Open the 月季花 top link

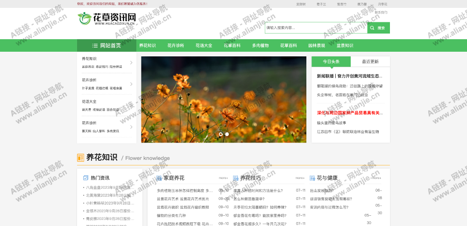(x=382, y=4)
